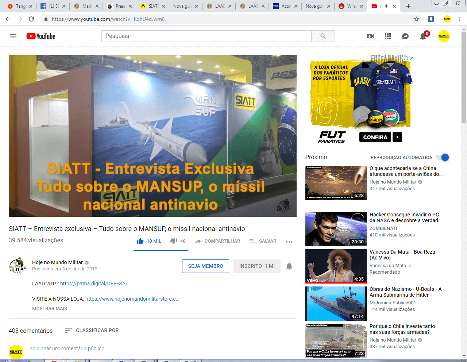This screenshot has height=362, width=467.
Task: Click the address bar URL
Action: (108, 19)
